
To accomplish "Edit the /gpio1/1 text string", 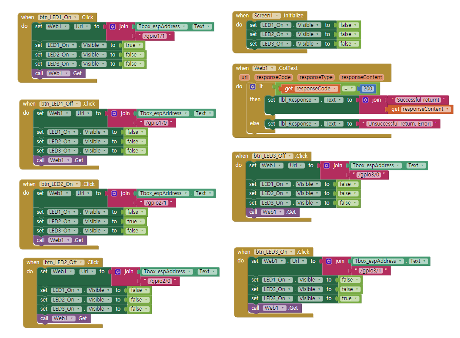I will point(155,36).
